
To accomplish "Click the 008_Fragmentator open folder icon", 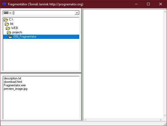I will click(x=10, y=37).
